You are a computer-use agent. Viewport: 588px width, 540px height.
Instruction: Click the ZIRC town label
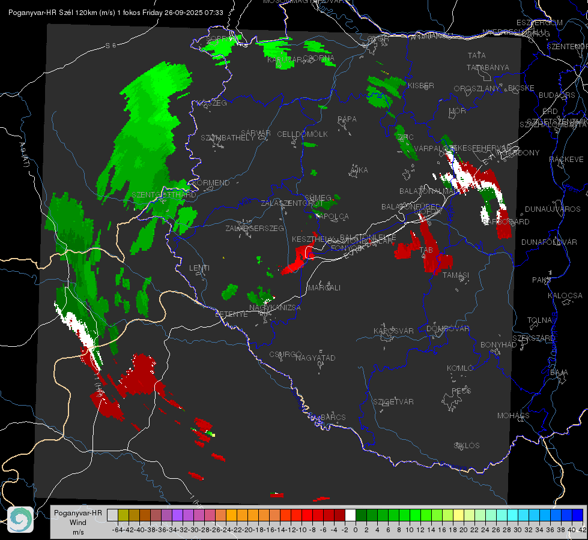coord(405,137)
